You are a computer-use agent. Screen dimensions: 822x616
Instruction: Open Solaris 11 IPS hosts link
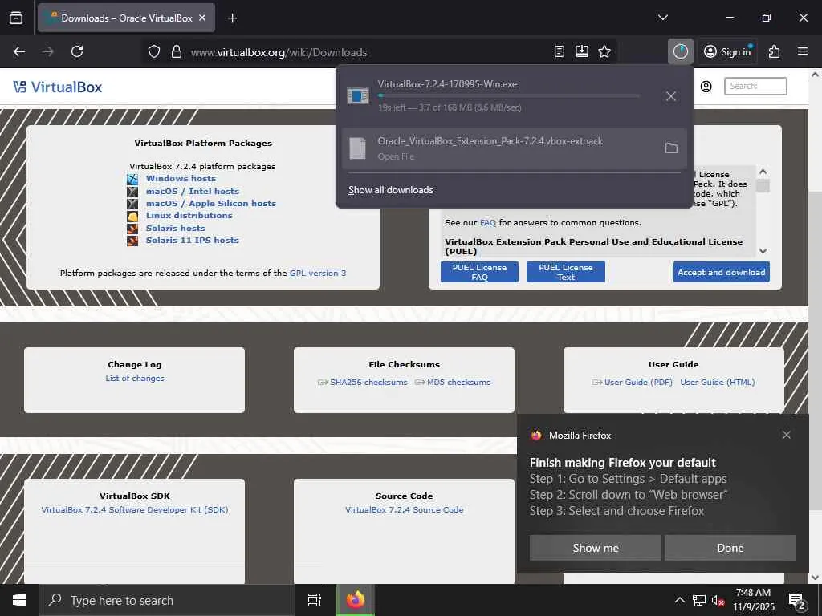193,241
